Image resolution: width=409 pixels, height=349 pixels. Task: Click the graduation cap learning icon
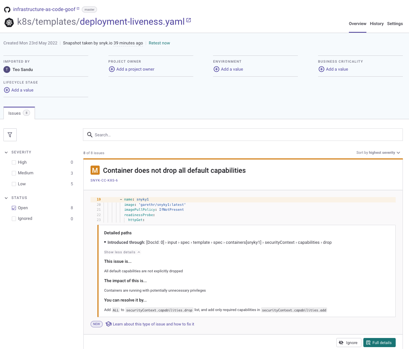point(108,324)
